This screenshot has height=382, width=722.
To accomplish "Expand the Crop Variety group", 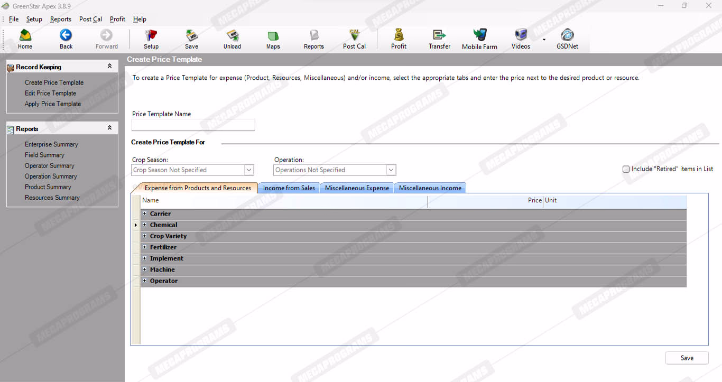I will [x=144, y=236].
